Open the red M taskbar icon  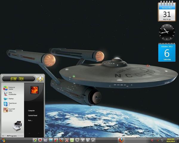67,140
